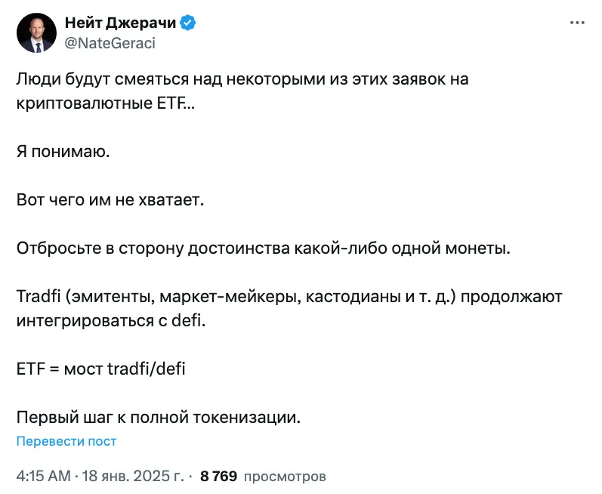Visit the @NateGeraci handle link
Viewport: 602px width, 494px height.
click(110, 43)
